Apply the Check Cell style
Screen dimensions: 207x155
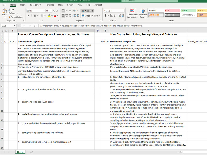click(x=172, y=15)
